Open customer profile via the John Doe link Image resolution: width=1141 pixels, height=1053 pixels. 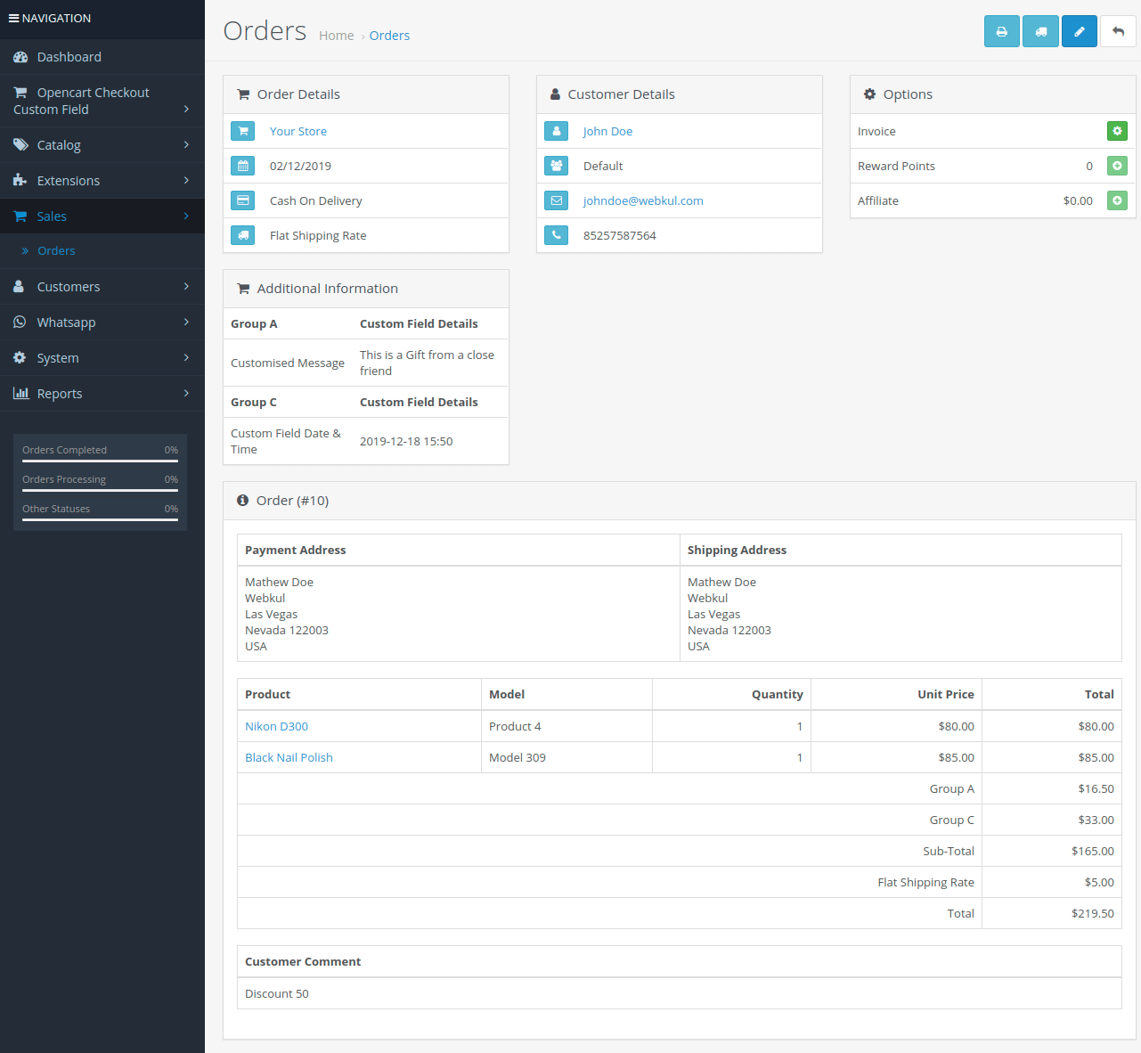tap(607, 131)
